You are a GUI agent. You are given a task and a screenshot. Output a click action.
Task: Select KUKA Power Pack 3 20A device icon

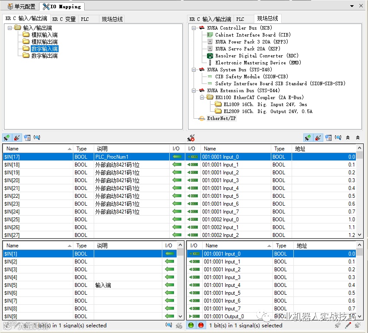pyautogui.click(x=210, y=42)
